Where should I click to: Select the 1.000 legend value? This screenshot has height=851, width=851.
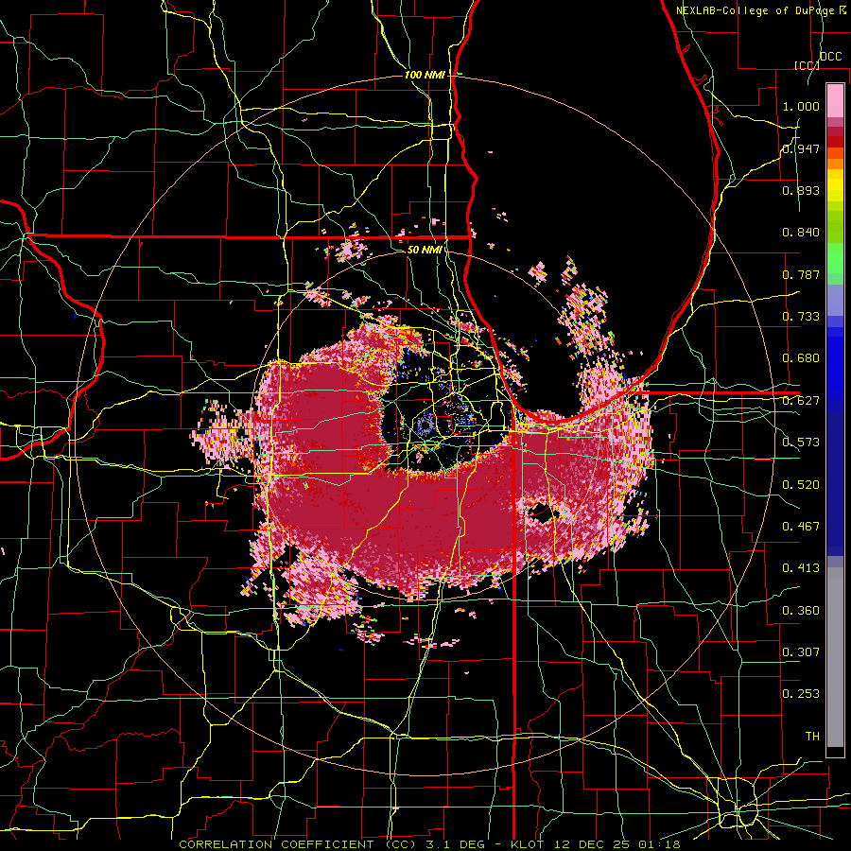click(x=801, y=106)
